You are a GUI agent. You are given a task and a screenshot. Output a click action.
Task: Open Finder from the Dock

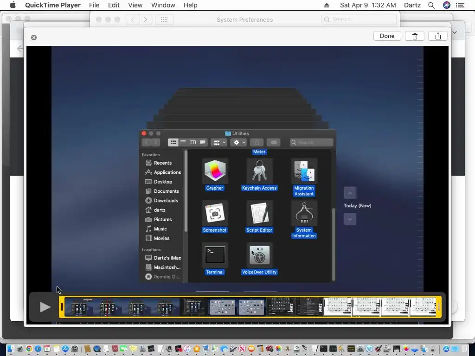pyautogui.click(x=11, y=349)
